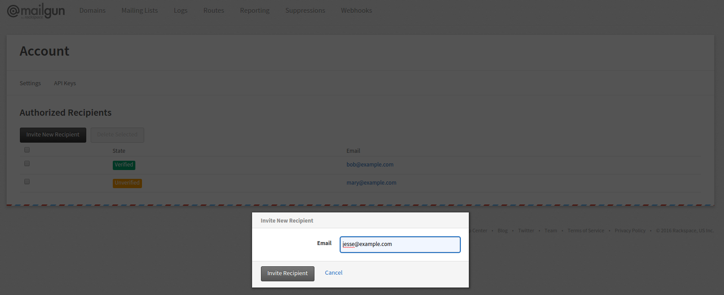724x295 pixels.
Task: Open the Team footer link
Action: 551,231
